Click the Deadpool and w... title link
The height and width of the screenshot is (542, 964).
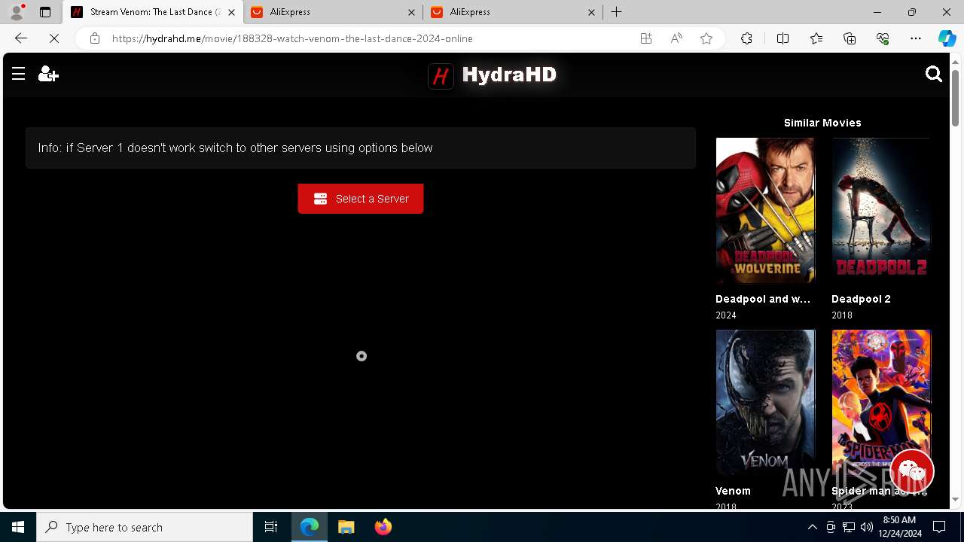click(x=763, y=299)
